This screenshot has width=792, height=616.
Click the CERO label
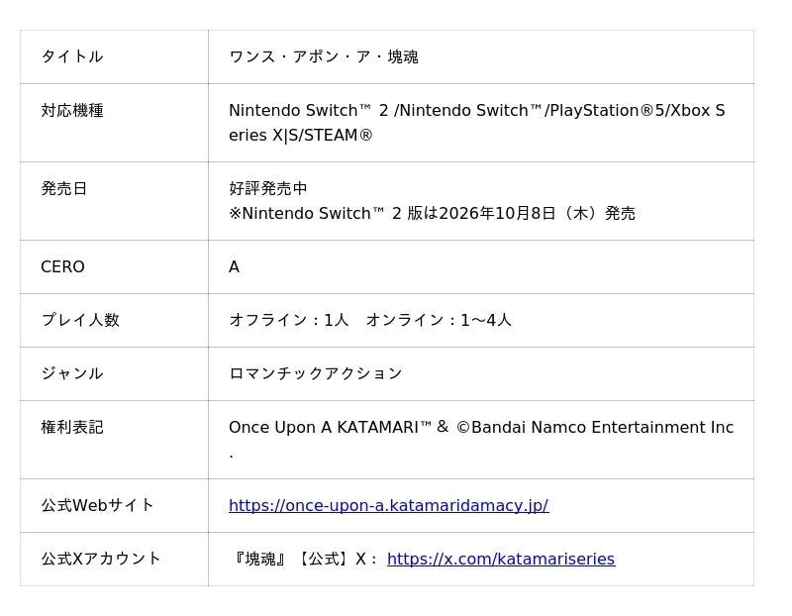point(62,266)
